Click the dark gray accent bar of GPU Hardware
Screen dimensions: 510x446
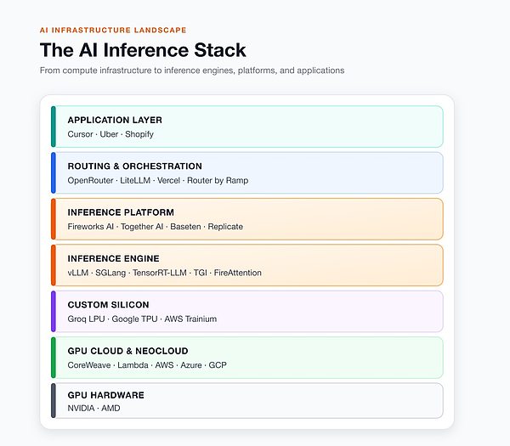pyautogui.click(x=54, y=400)
